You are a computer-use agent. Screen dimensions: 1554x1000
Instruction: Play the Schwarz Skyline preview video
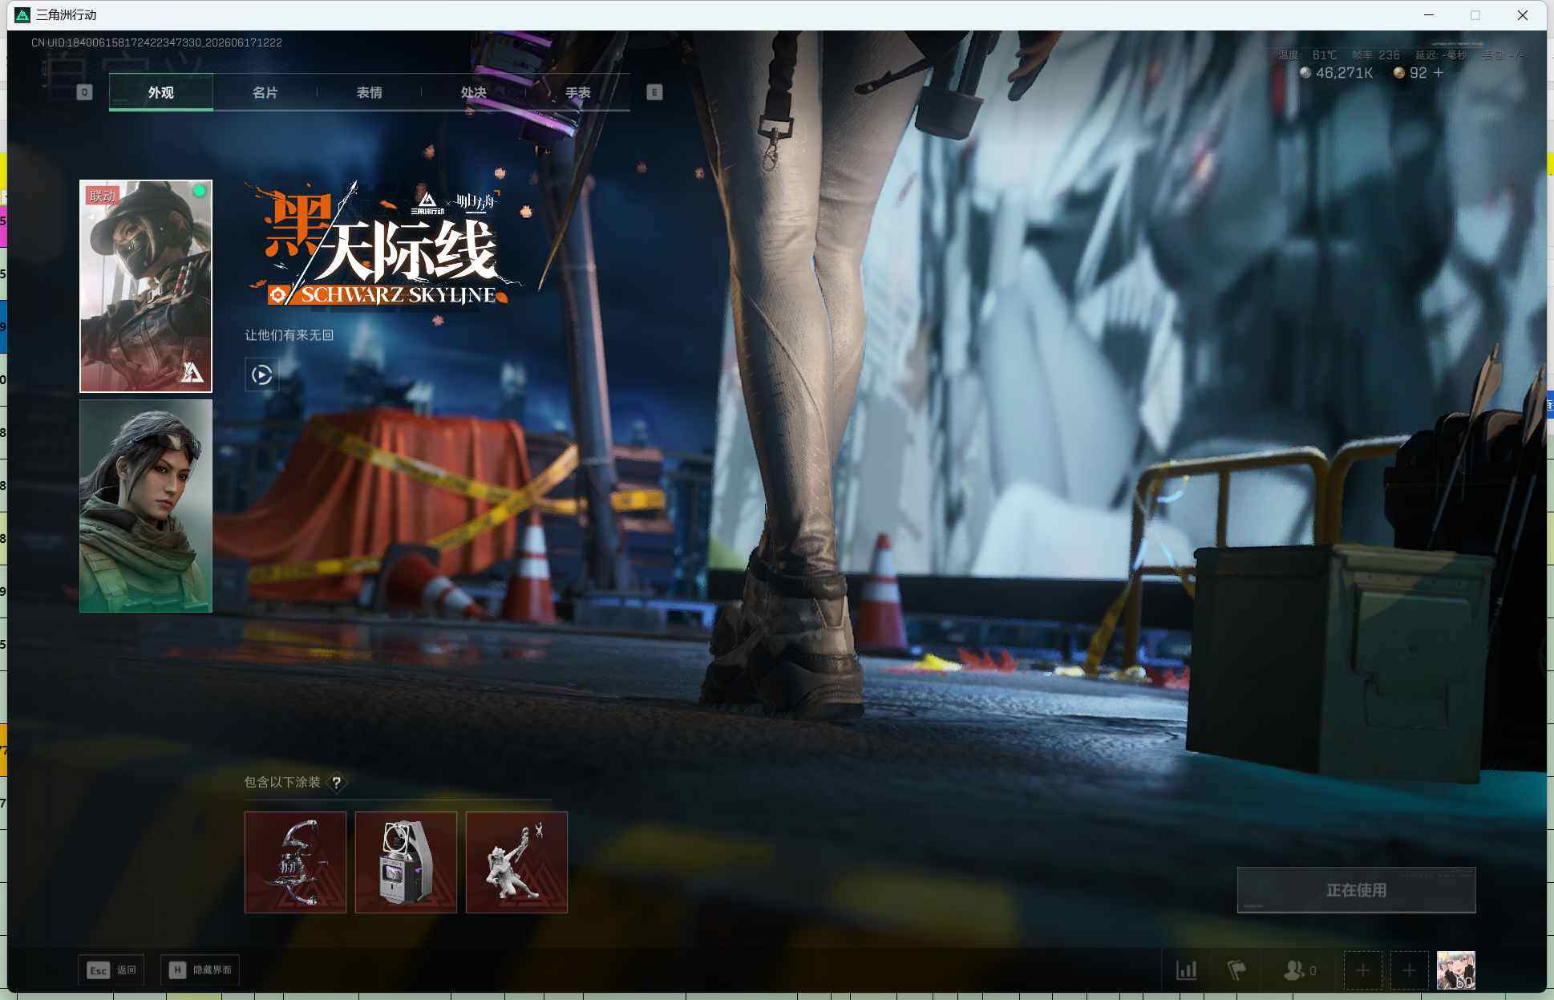[x=261, y=374]
